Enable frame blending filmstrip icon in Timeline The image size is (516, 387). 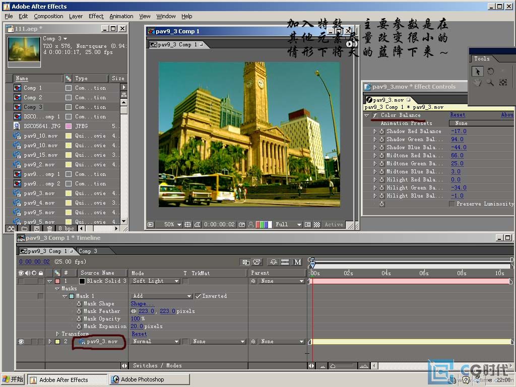click(285, 262)
